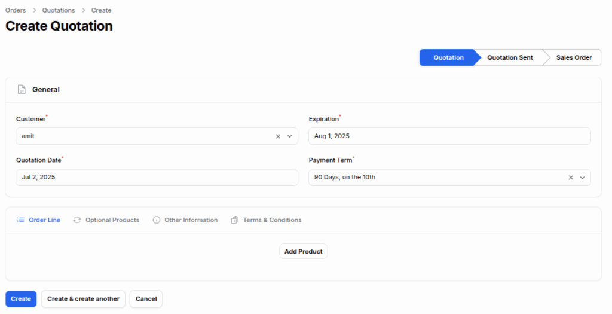612x314 pixels.
Task: Open the Terms & Conditions tab
Action: 266,220
